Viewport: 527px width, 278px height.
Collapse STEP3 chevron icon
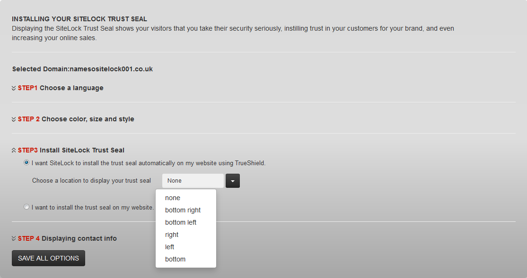pos(14,150)
